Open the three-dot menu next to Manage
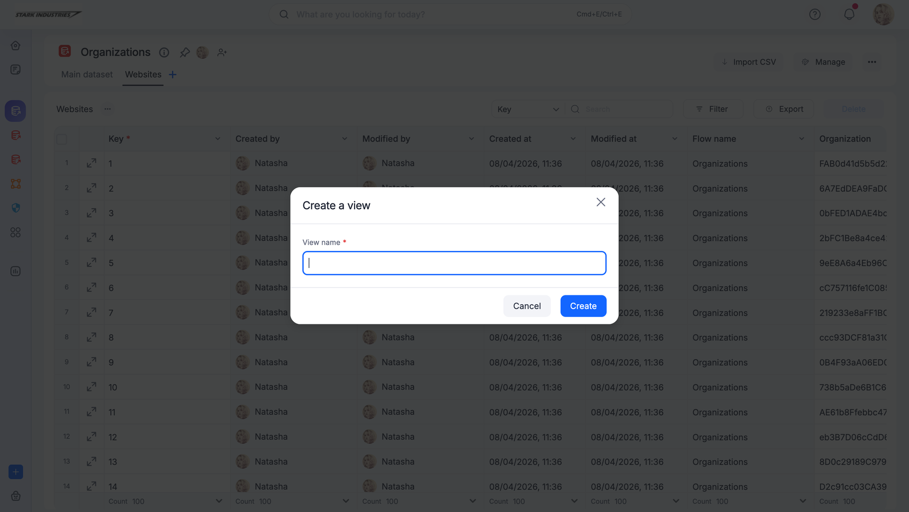 (x=871, y=62)
